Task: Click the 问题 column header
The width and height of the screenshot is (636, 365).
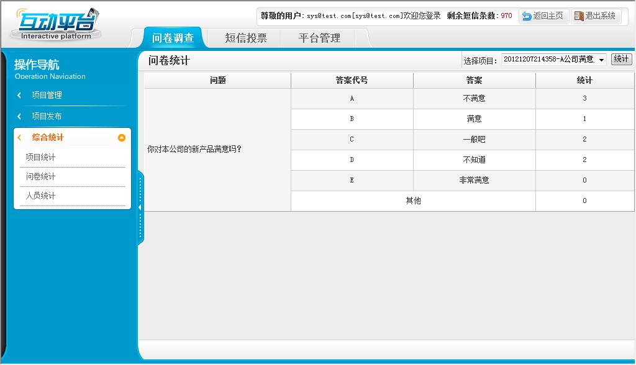Action: (218, 80)
